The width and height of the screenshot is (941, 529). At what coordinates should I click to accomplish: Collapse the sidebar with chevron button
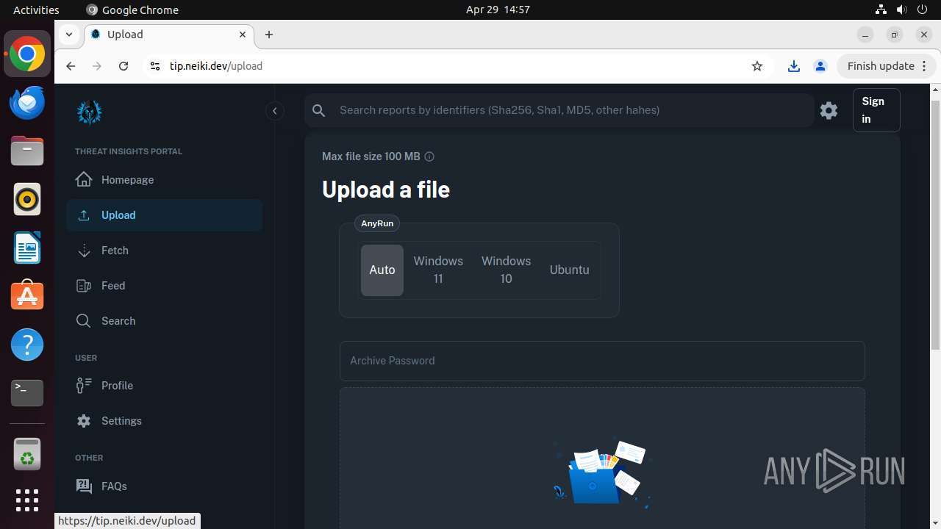pos(274,111)
